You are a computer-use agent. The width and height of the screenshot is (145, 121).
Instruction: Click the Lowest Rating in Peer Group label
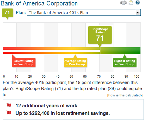click(24, 62)
